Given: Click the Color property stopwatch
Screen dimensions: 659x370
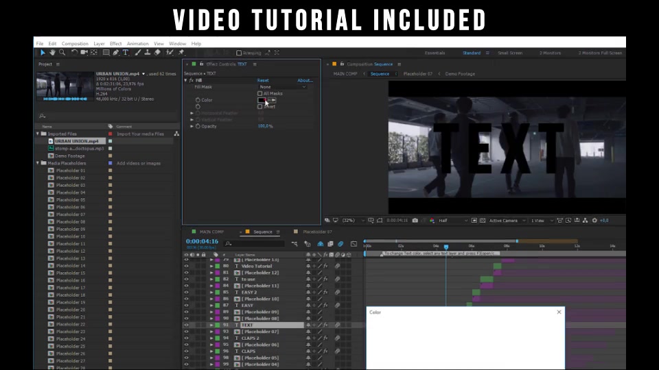Looking at the screenshot, I should coord(198,100).
